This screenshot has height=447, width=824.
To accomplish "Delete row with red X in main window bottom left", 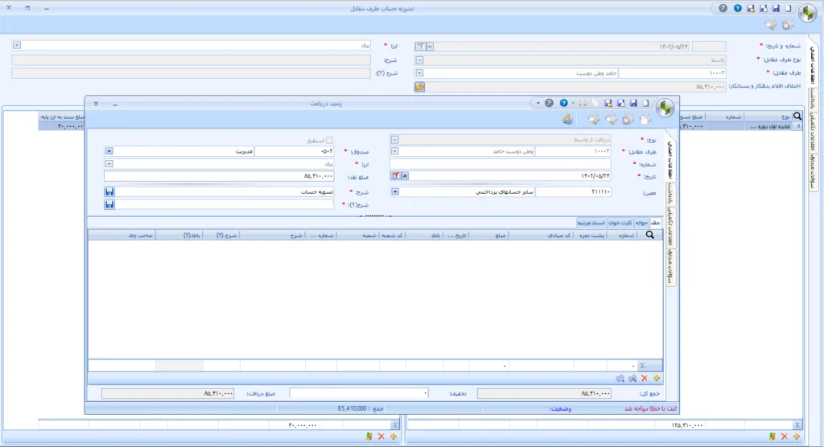I will (381, 437).
